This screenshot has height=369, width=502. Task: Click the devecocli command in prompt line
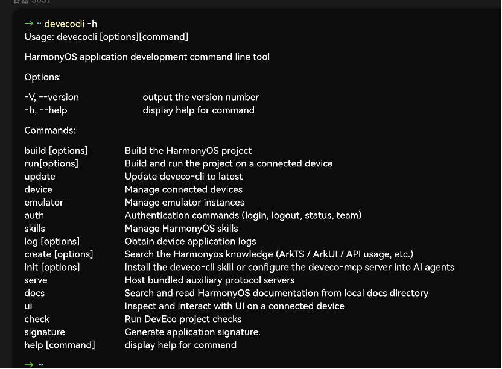point(65,24)
